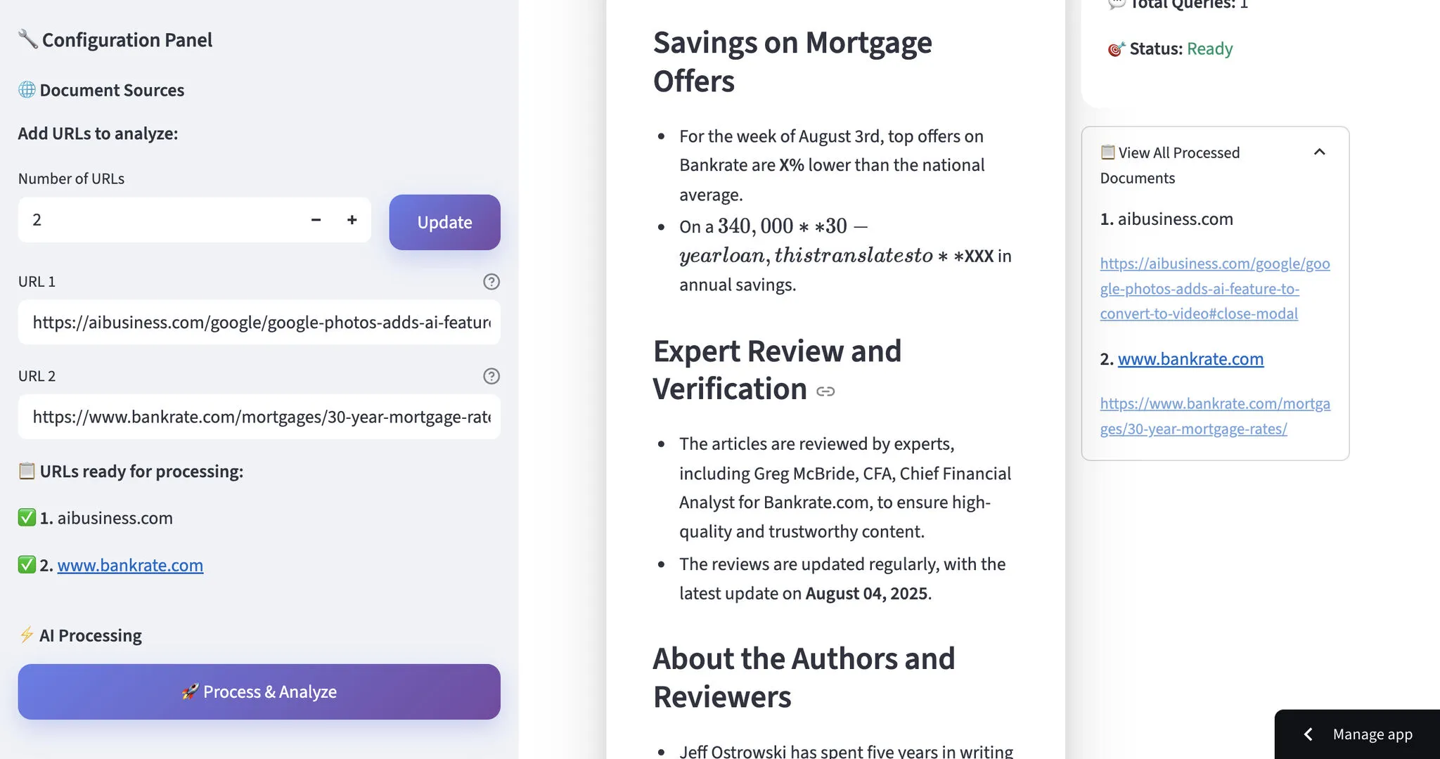Decrease the number of URLs
1440x759 pixels.
(x=316, y=220)
